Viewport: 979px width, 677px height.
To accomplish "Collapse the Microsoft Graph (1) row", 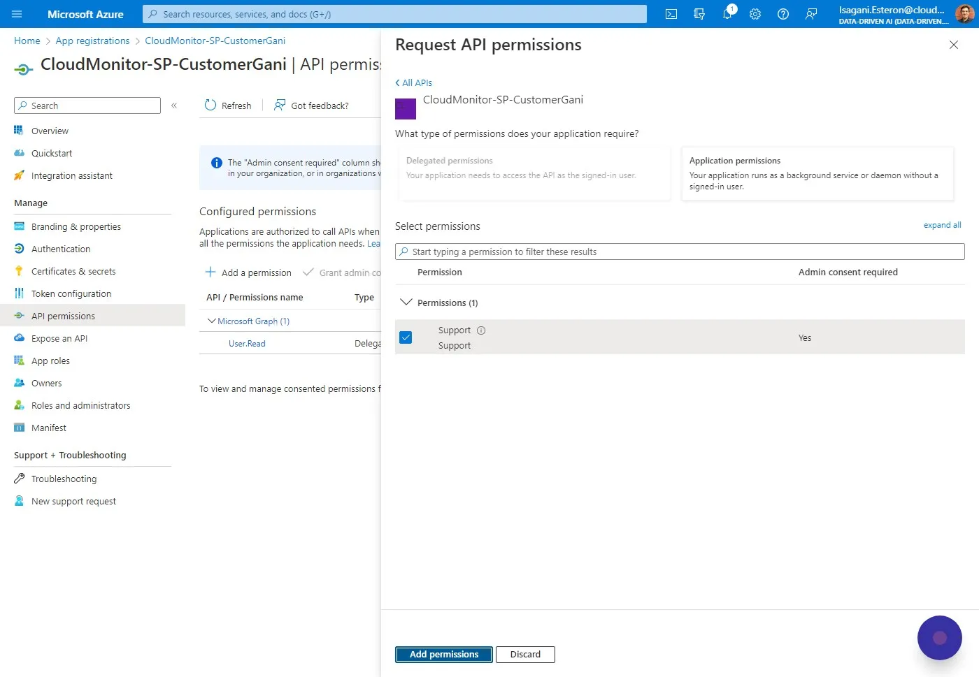I will (212, 321).
